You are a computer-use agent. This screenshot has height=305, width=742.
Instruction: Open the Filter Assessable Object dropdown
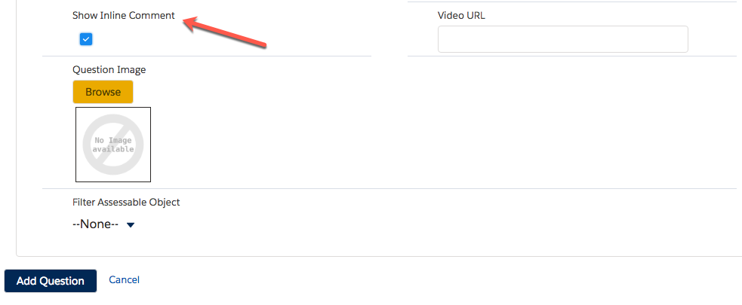click(x=103, y=224)
